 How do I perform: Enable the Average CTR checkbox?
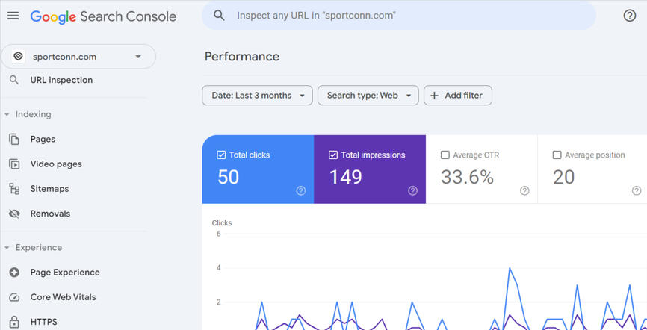point(445,155)
